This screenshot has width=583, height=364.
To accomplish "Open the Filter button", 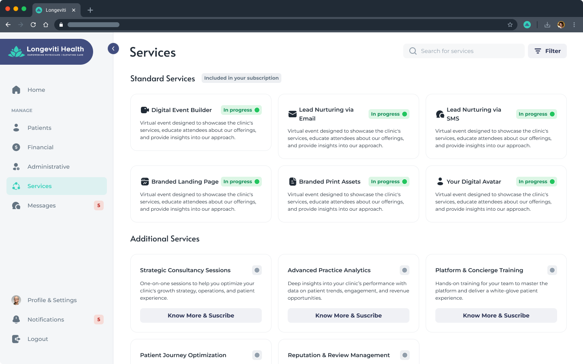I will pyautogui.click(x=547, y=51).
